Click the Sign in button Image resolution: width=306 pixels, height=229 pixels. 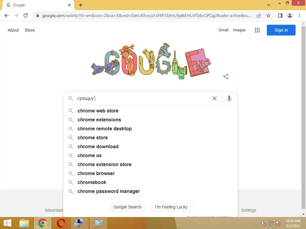281,30
